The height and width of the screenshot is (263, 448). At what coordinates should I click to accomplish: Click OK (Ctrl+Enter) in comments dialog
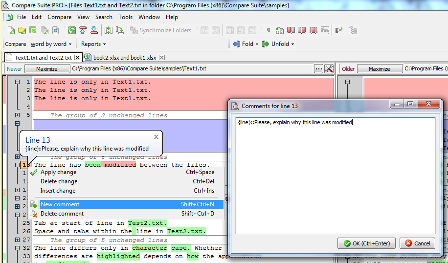367,243
